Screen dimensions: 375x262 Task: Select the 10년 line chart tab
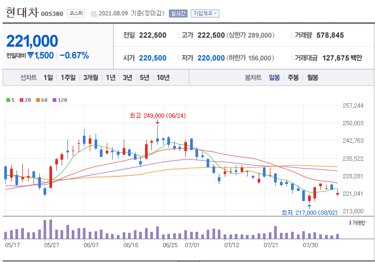163,77
